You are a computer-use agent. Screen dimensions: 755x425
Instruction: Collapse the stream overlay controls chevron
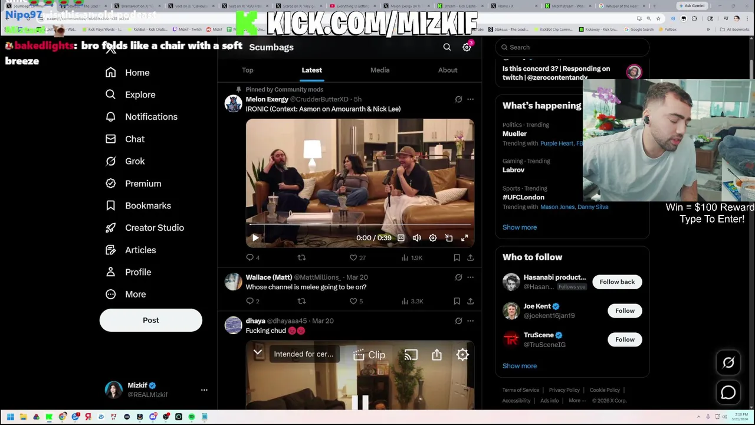(258, 354)
